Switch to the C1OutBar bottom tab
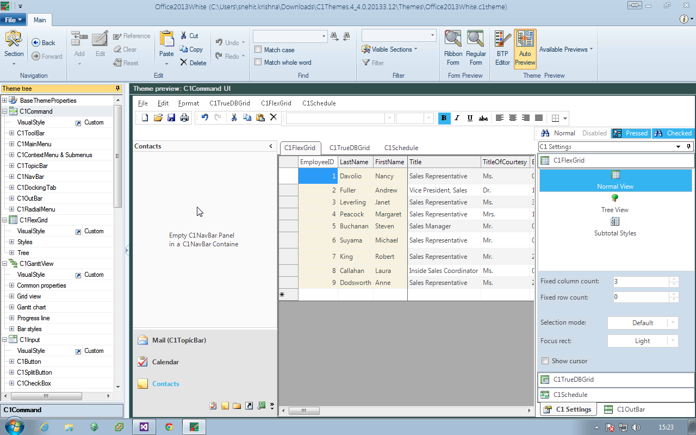 pyautogui.click(x=625, y=409)
